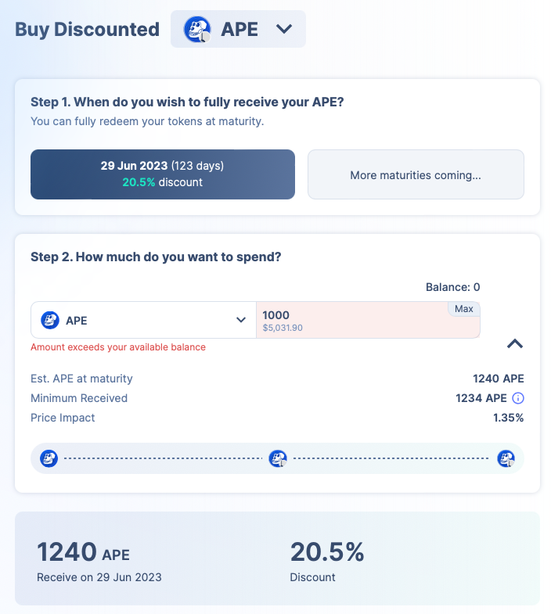
Task: Click the Minimum Received info icon
Action: [517, 398]
